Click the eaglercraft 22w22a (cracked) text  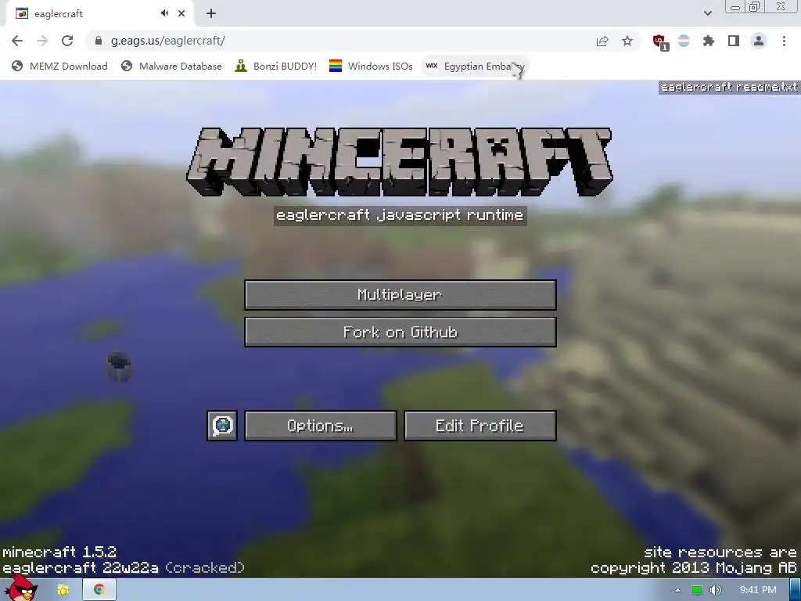coord(123,568)
